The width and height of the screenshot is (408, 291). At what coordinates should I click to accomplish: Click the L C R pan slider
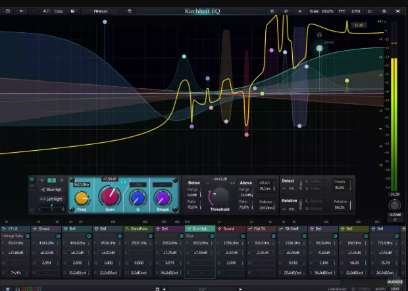pos(52,209)
